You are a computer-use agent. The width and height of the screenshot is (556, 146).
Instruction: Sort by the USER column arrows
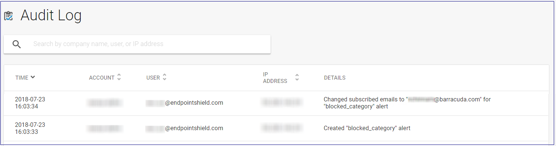coord(164,77)
